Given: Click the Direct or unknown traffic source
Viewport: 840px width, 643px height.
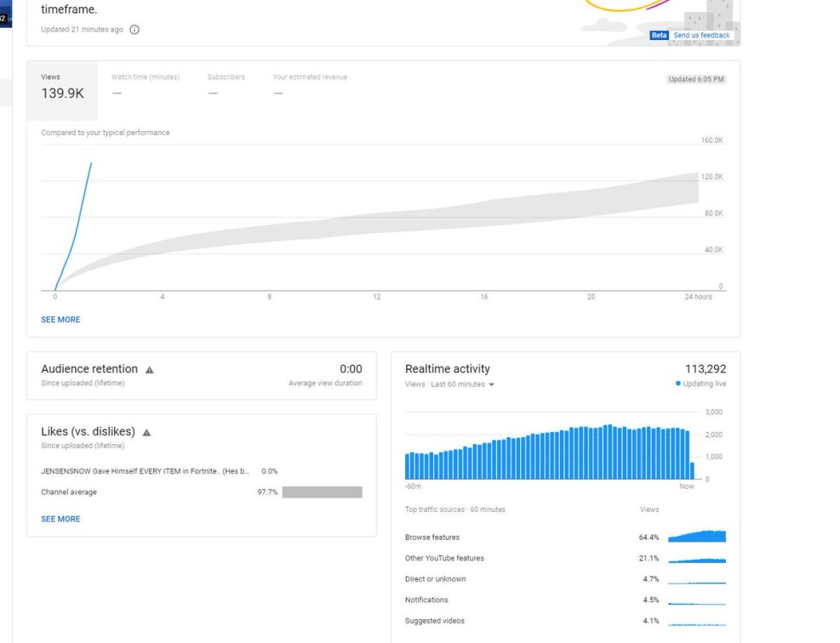Looking at the screenshot, I should (x=435, y=579).
